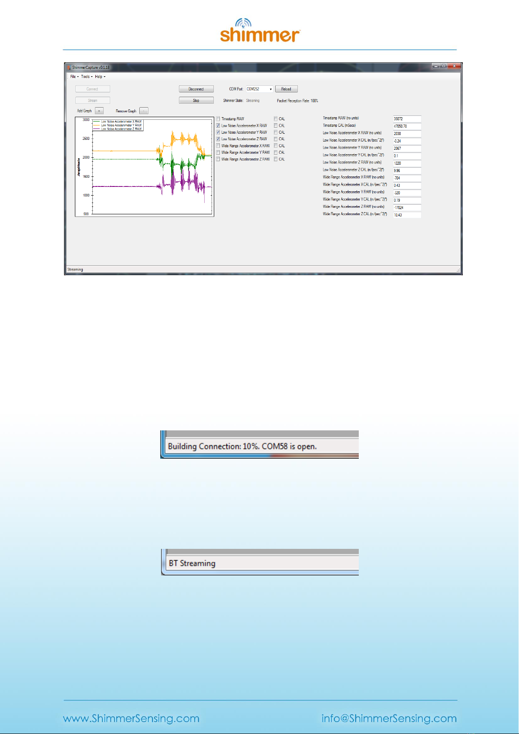
Task: Maximize the ShimmerCapture window
Action: 444,66
